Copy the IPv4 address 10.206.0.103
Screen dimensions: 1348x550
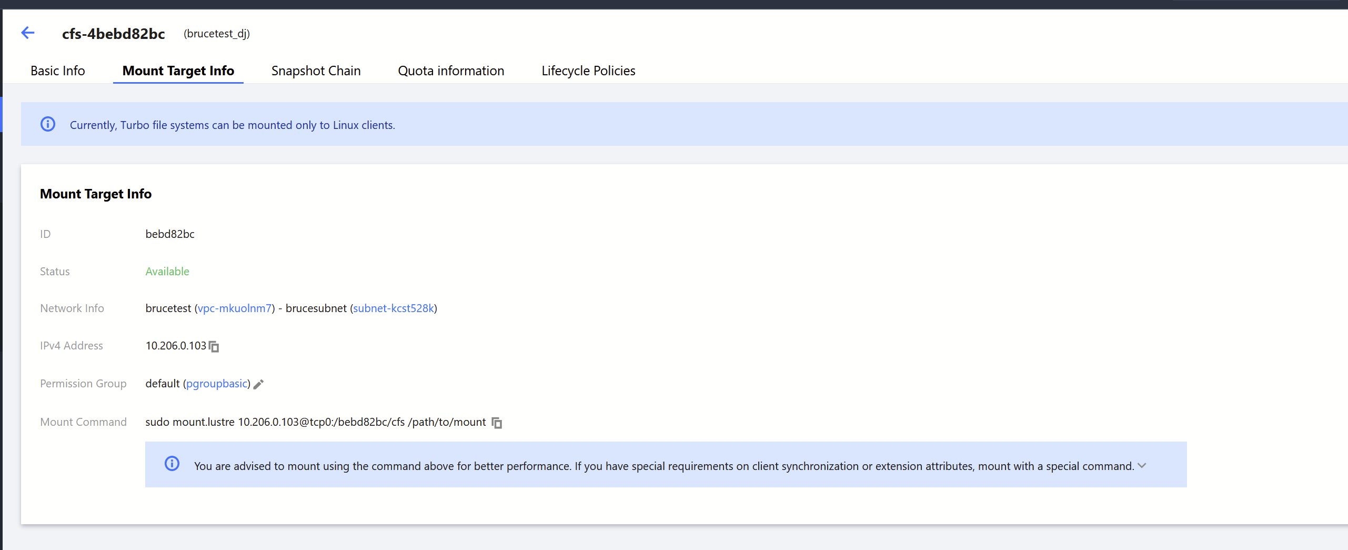click(x=214, y=346)
